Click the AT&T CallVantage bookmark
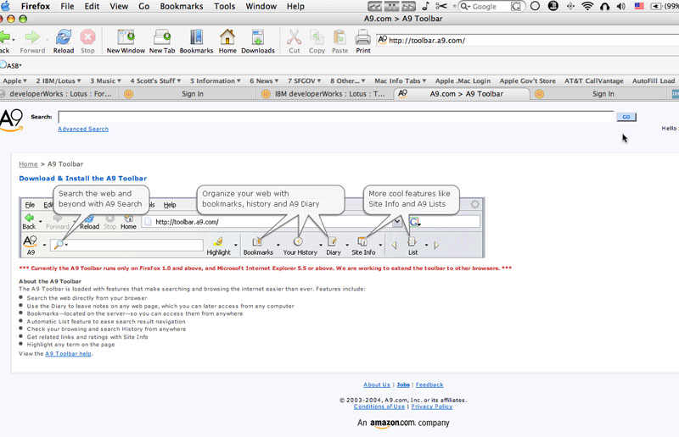This screenshot has width=679, height=437. [593, 80]
